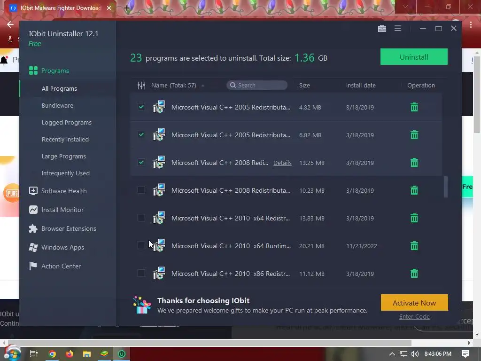Click installer icon of 13.25 MB program
The width and height of the screenshot is (481, 361).
(159, 162)
